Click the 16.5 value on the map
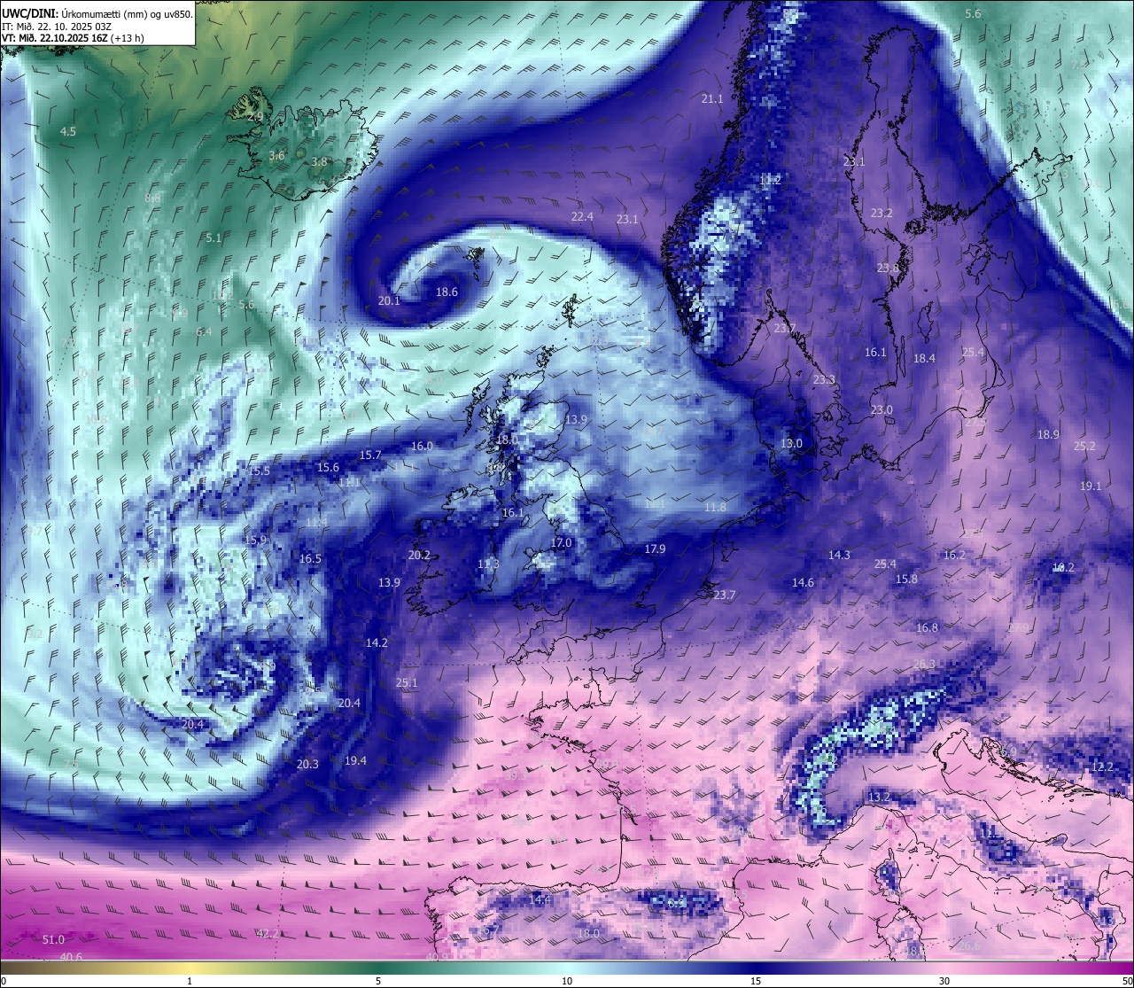1134x988 pixels. coord(310,559)
